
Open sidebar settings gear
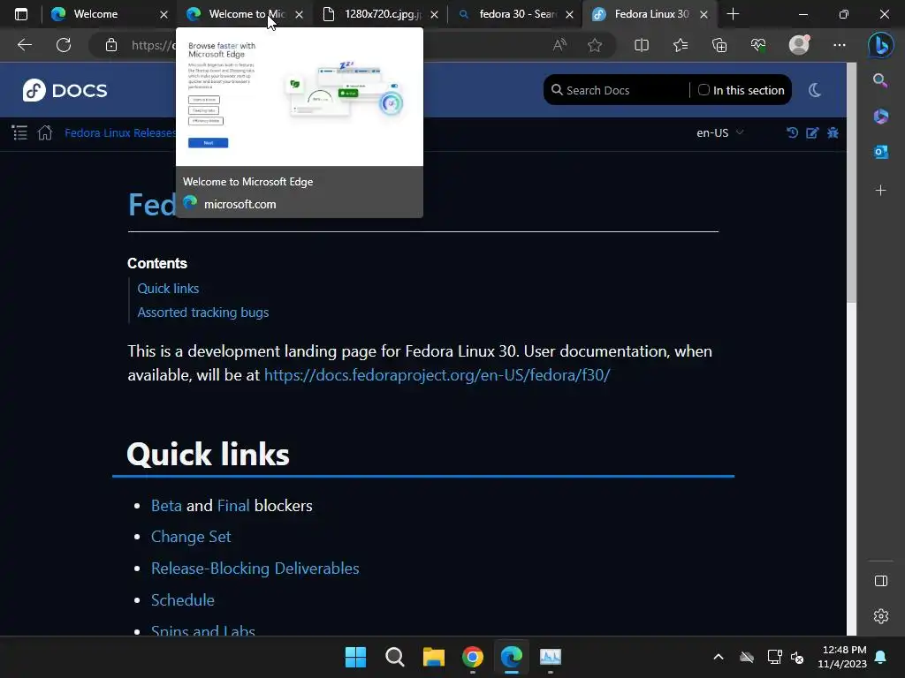[881, 616]
